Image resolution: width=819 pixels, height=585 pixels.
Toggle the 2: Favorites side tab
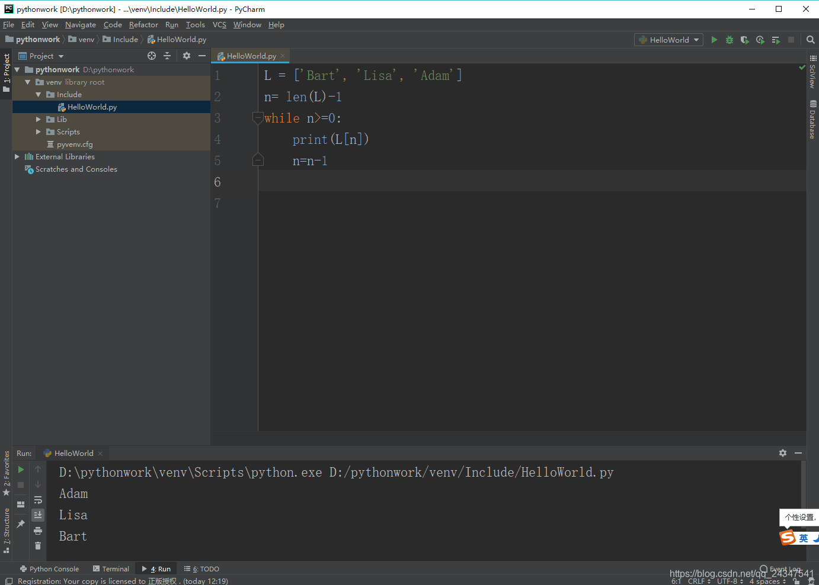click(x=7, y=473)
